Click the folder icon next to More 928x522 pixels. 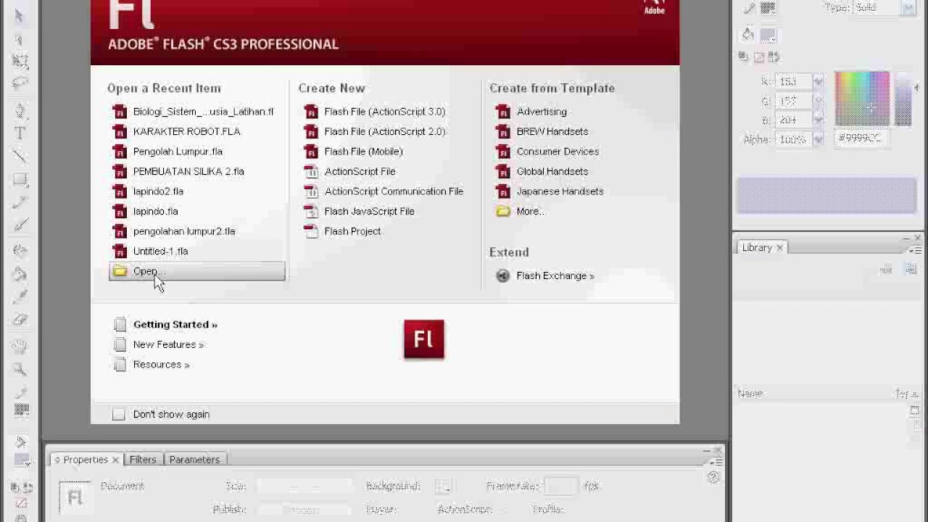click(502, 212)
